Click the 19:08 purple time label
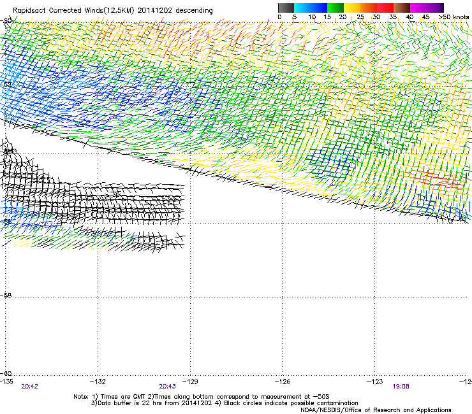The height and width of the screenshot is (414, 472). click(x=401, y=387)
